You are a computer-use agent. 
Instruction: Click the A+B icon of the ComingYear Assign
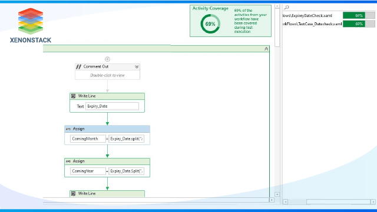[68, 161]
